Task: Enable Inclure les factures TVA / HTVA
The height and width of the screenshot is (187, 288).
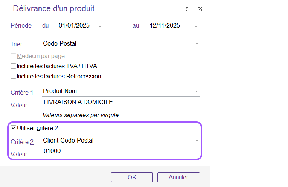Action: (14, 66)
